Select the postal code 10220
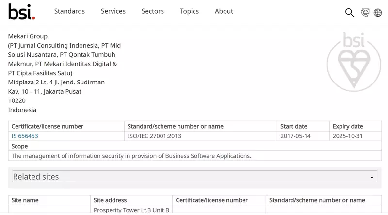This screenshot has width=388, height=215. (x=17, y=100)
